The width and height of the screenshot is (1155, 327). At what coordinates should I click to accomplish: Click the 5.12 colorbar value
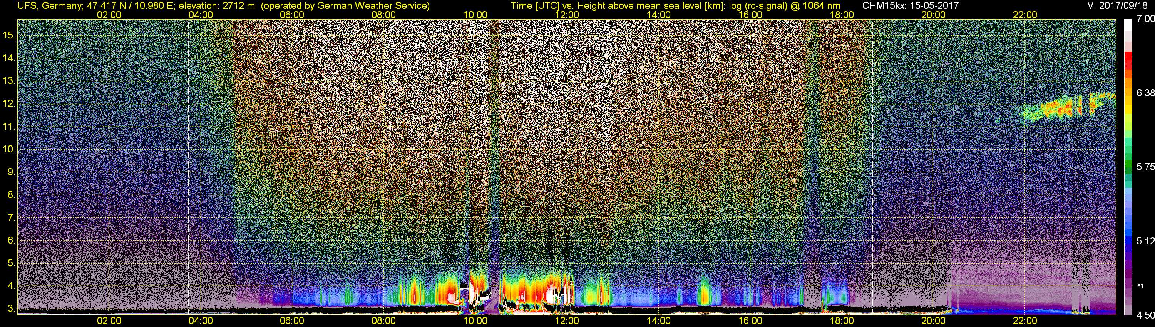1146,241
